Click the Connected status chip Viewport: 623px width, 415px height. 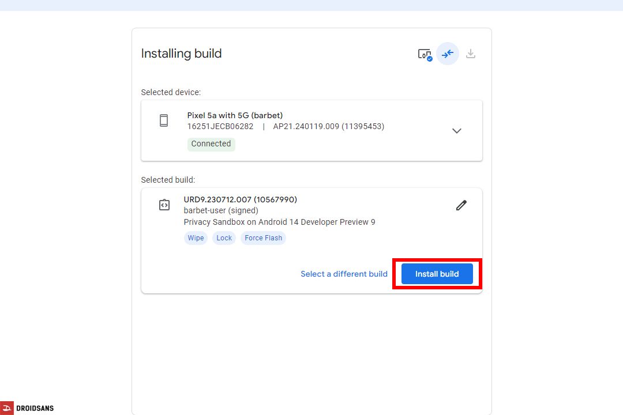click(211, 144)
